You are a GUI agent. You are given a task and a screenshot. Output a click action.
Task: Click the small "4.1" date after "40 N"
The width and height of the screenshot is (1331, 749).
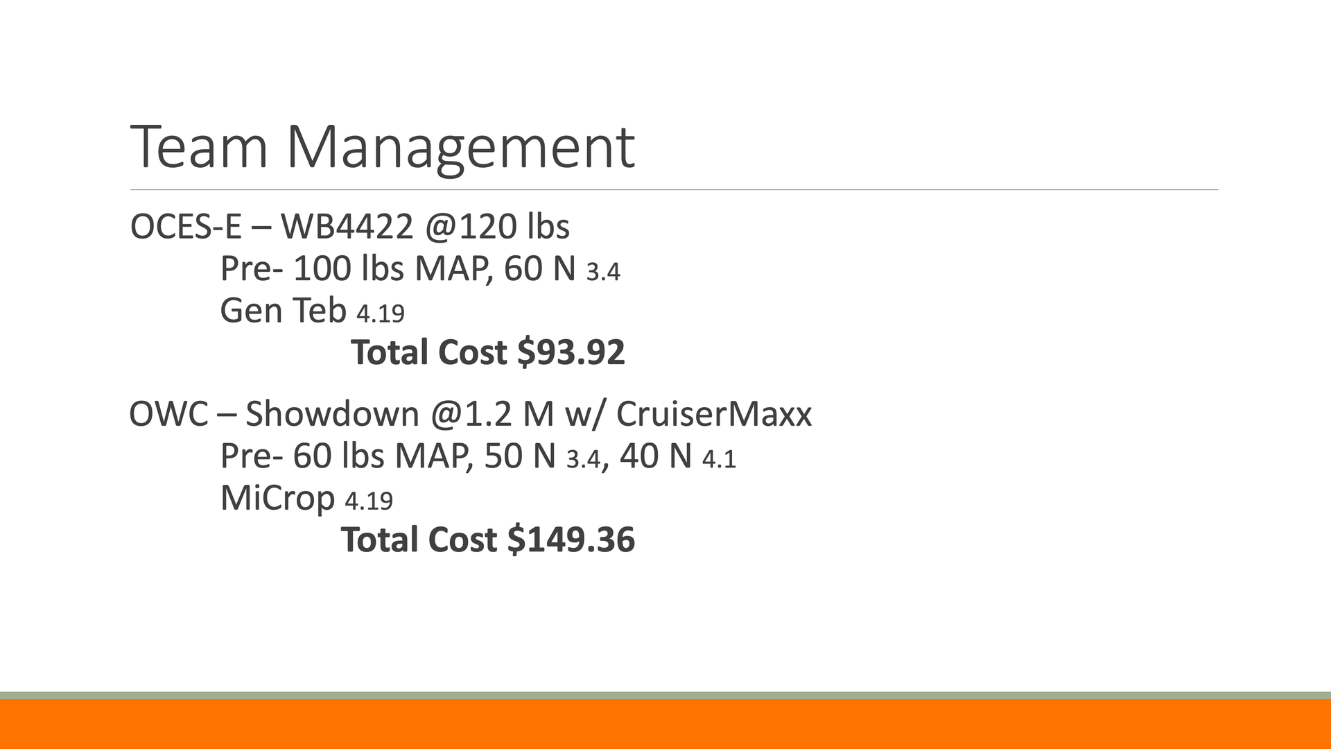pos(719,460)
